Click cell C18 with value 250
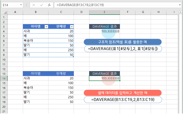The height and width of the screenshot is (114, 183). pos(61,97)
